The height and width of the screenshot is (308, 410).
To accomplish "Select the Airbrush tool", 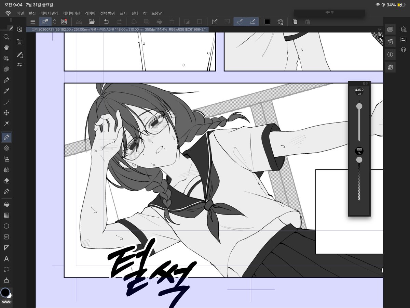I will [6, 159].
